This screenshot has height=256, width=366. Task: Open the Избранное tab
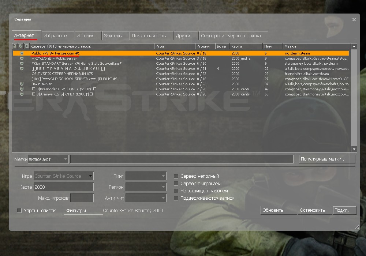58,36
